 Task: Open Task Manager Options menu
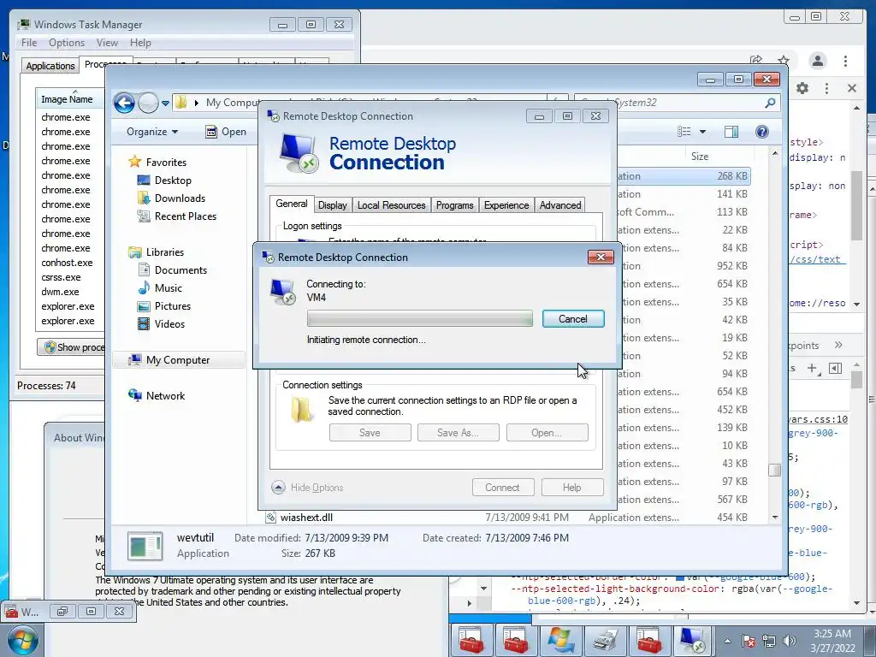(x=67, y=43)
